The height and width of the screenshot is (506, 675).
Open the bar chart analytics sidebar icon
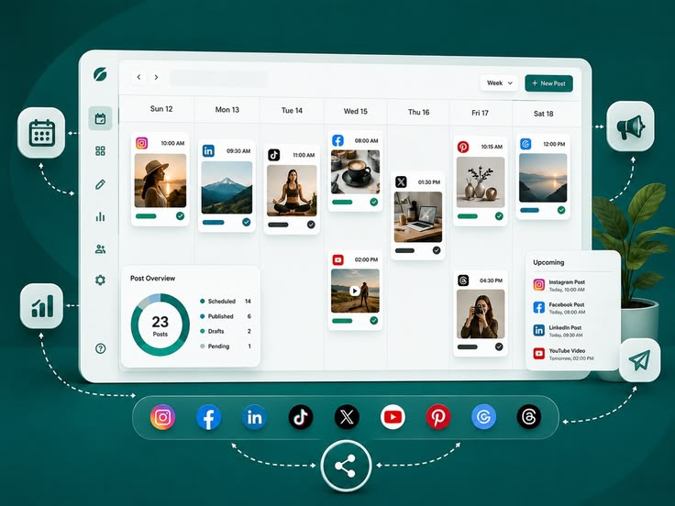(100, 216)
